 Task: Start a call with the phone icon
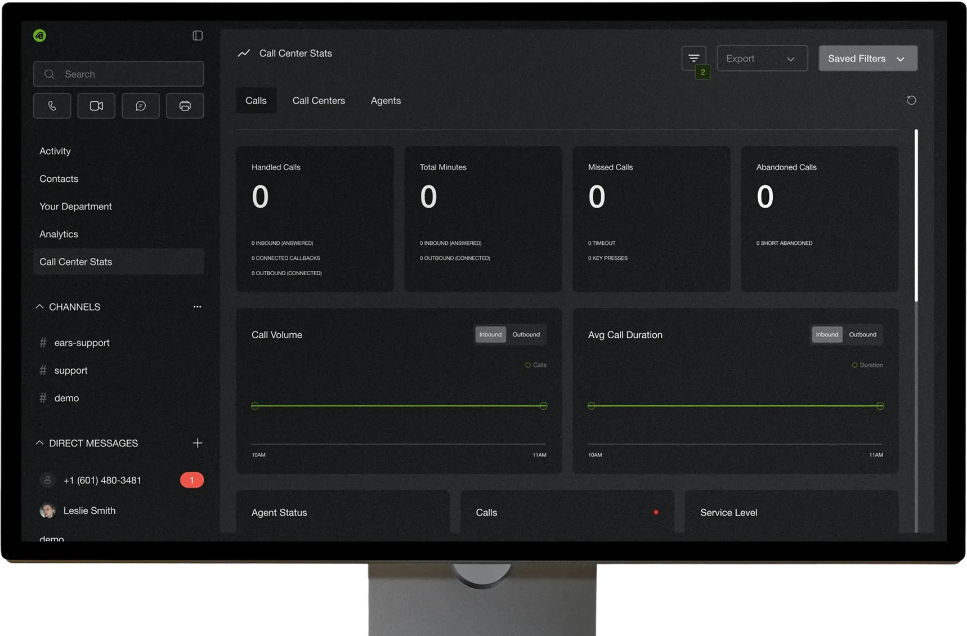52,106
